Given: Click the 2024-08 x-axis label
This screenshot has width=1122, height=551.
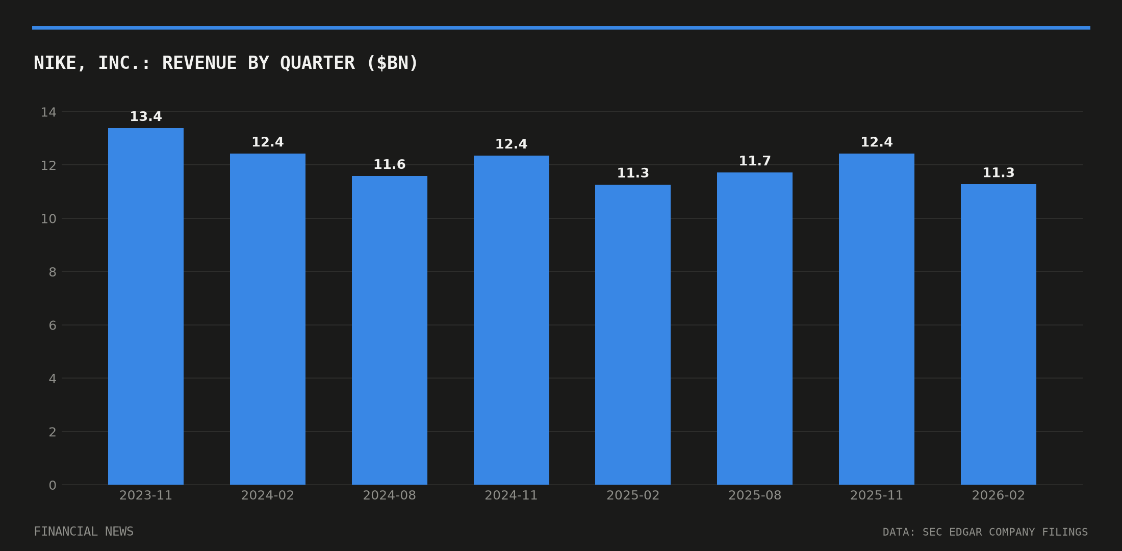Looking at the screenshot, I should [x=390, y=495].
